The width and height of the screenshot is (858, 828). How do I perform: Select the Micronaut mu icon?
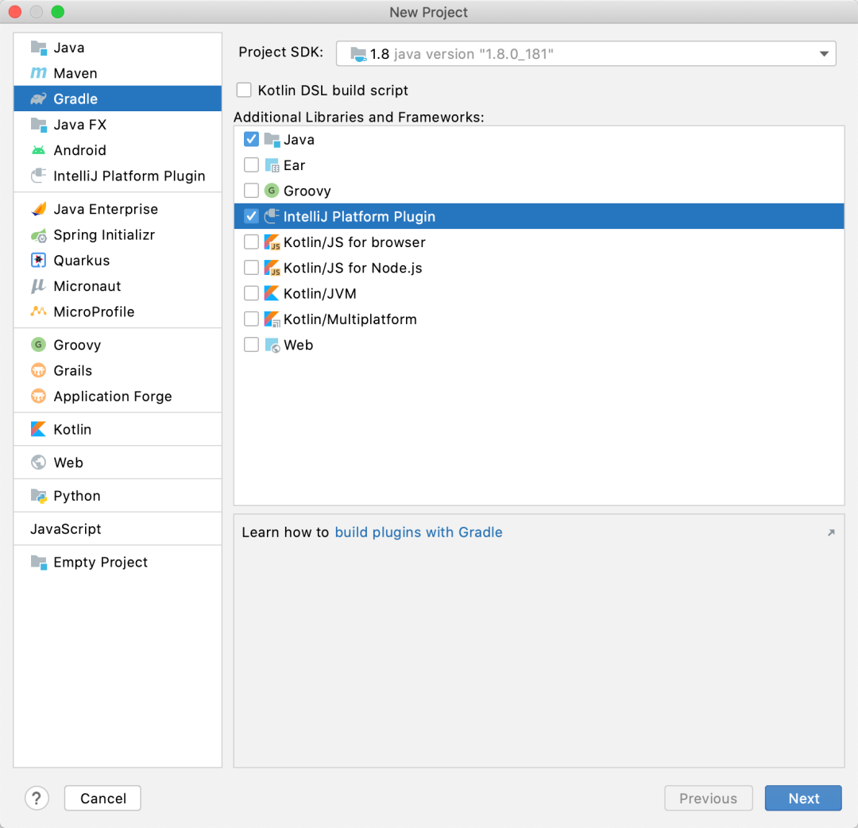[38, 286]
